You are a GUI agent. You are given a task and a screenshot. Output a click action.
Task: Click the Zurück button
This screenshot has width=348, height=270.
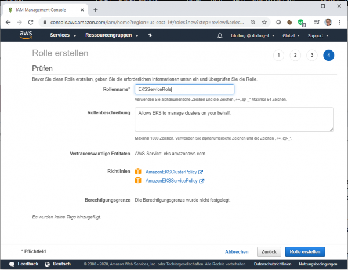[x=269, y=252]
